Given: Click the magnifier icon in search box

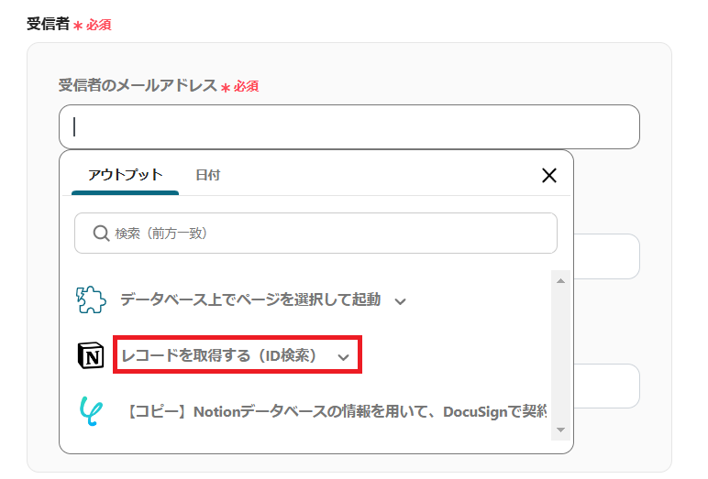Looking at the screenshot, I should 101,234.
